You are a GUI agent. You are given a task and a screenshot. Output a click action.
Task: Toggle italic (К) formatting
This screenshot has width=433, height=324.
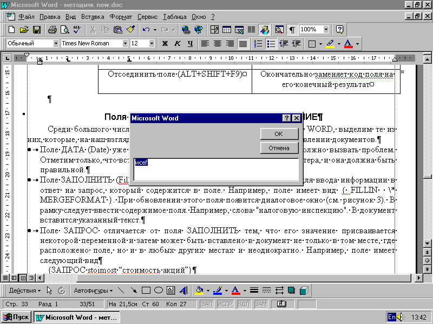click(x=178, y=44)
